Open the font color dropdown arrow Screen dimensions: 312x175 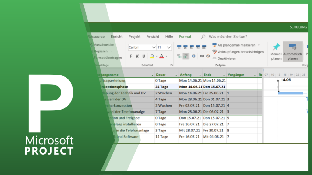[166, 56]
